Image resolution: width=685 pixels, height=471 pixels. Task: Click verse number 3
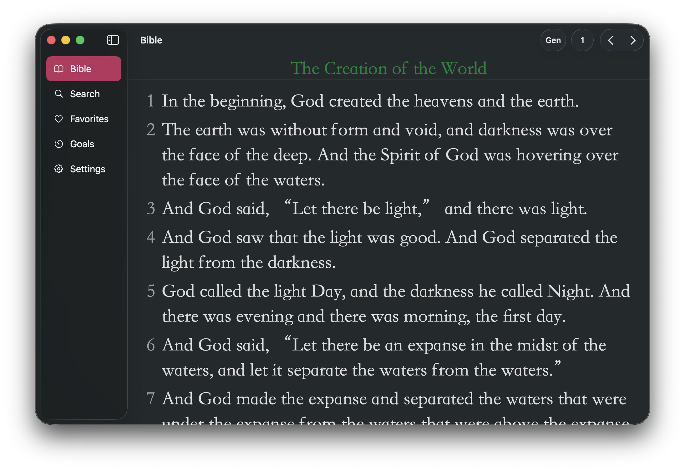click(151, 209)
